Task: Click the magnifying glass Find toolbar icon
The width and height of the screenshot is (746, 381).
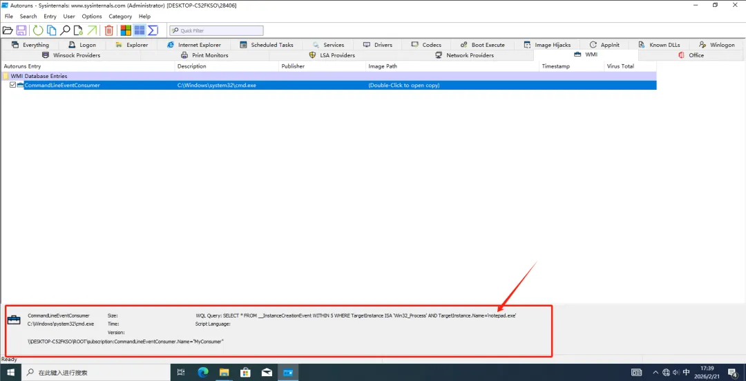Action: click(65, 30)
